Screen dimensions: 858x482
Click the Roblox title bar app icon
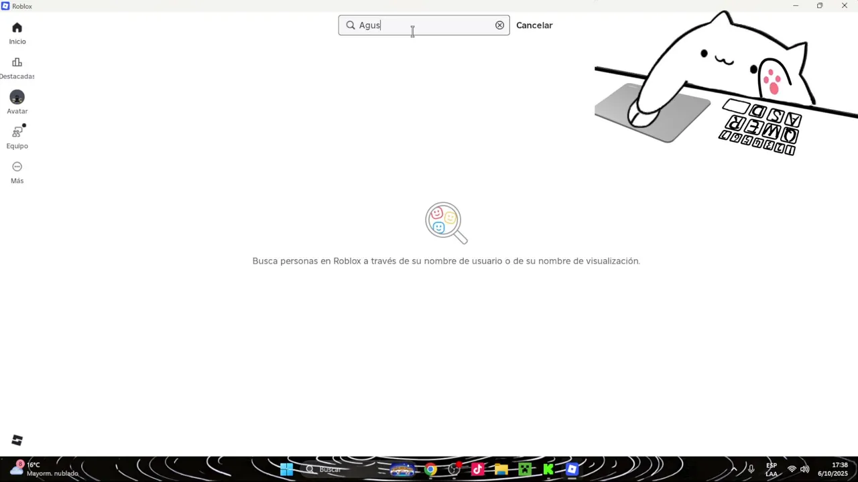pyautogui.click(x=5, y=6)
